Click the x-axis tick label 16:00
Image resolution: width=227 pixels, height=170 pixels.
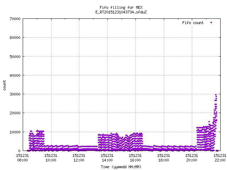click(135, 160)
